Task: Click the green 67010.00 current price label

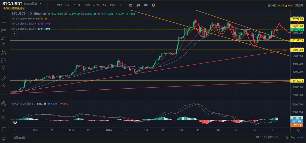Action: point(298,29)
